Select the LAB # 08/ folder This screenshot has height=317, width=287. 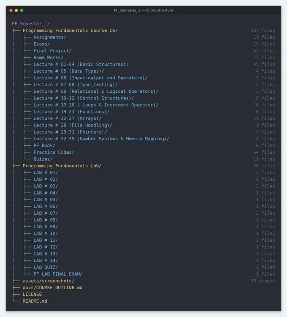(x=46, y=220)
